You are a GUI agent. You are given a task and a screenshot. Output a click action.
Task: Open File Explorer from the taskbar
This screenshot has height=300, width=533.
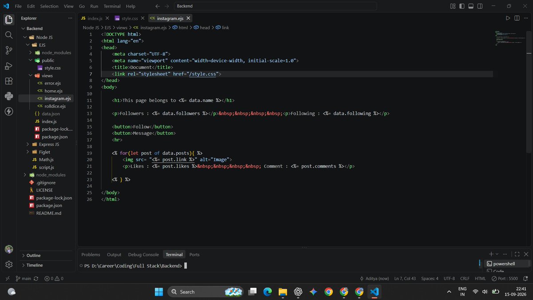pos(282,292)
